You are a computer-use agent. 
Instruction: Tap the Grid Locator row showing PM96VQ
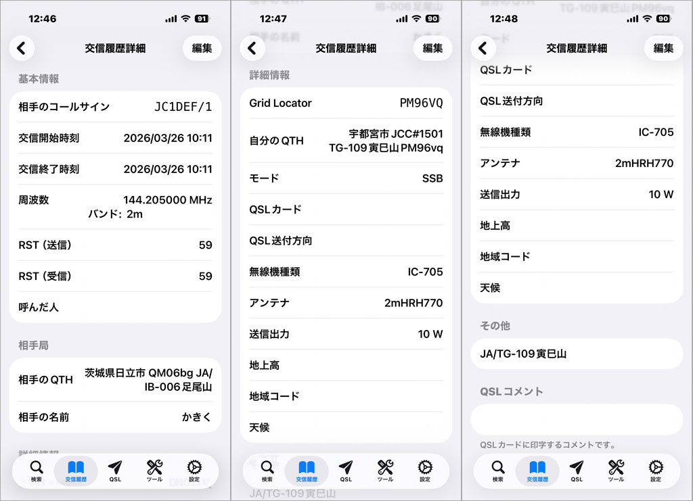pyautogui.click(x=346, y=103)
